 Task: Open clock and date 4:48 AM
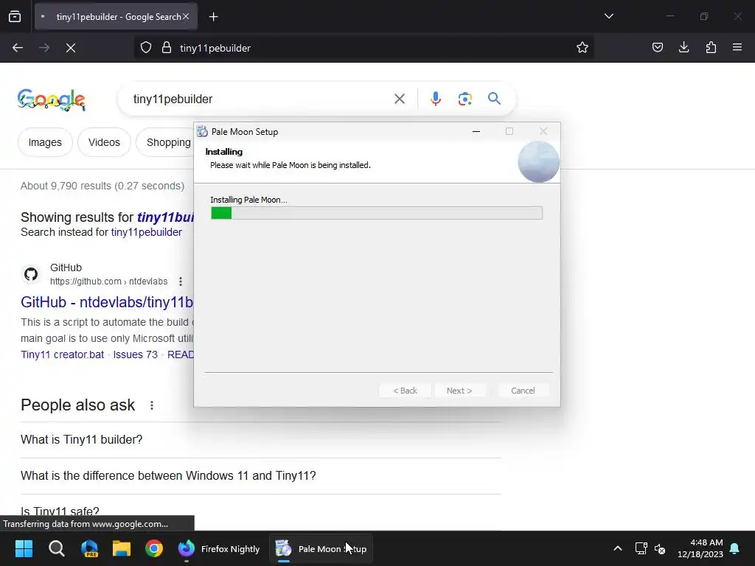click(700, 548)
